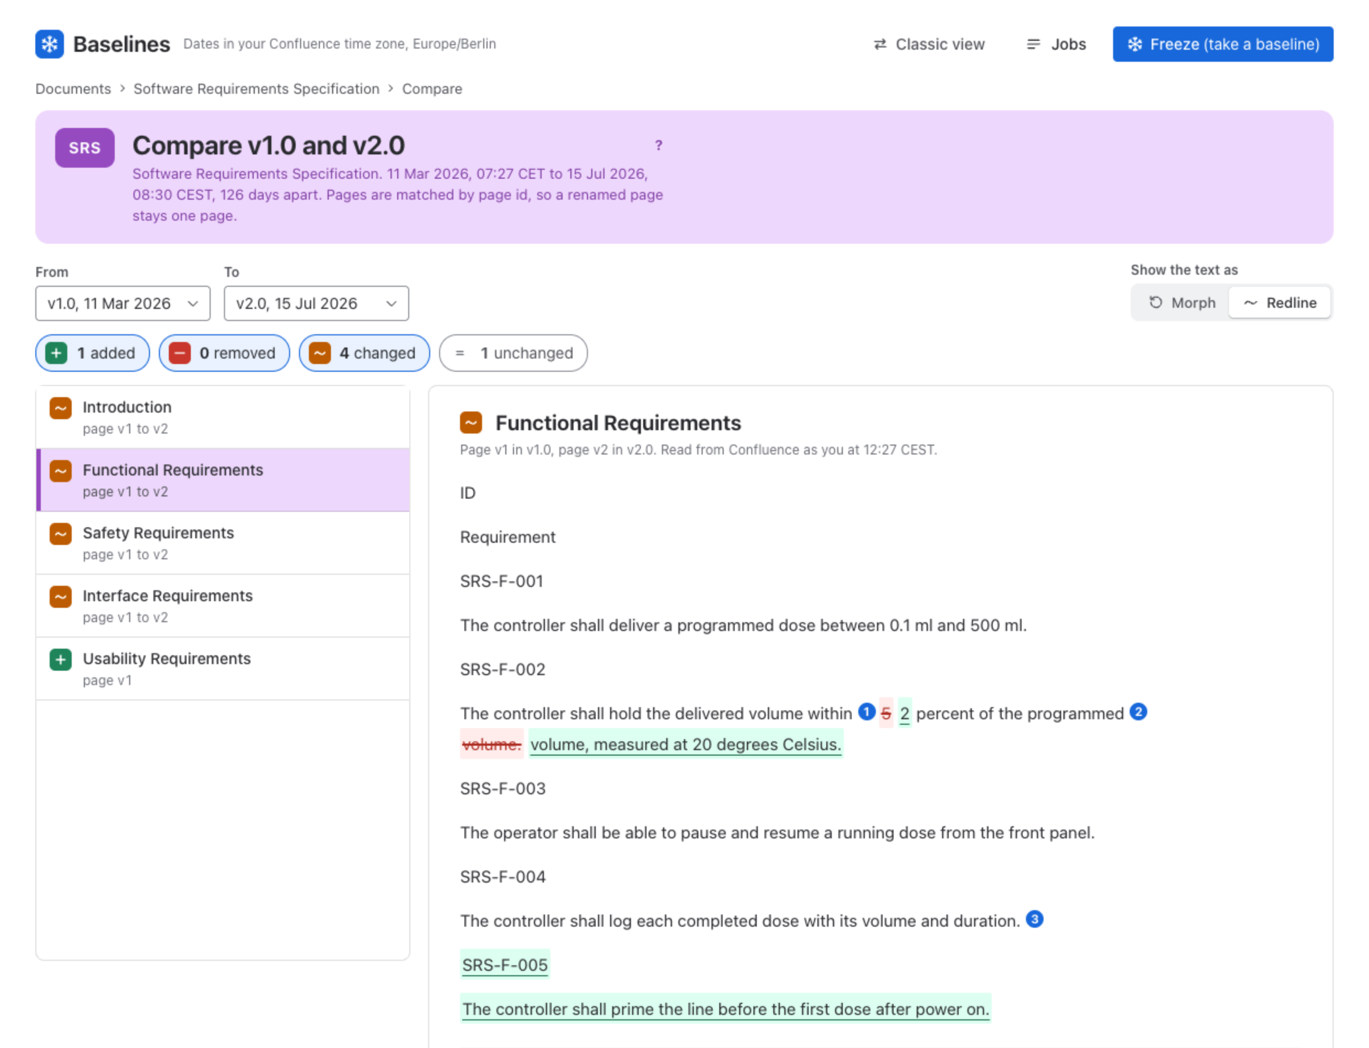The height and width of the screenshot is (1048, 1369).
Task: Select the Usability Requirements page row
Action: (223, 670)
